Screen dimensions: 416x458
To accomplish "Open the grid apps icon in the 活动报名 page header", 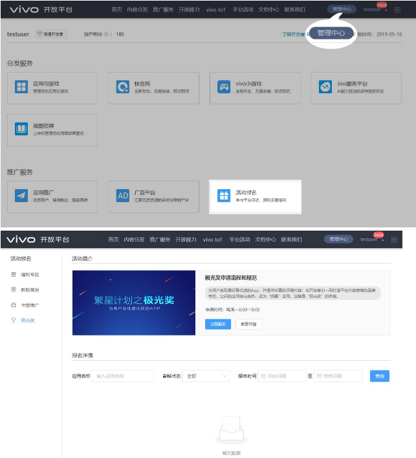I will (x=394, y=240).
